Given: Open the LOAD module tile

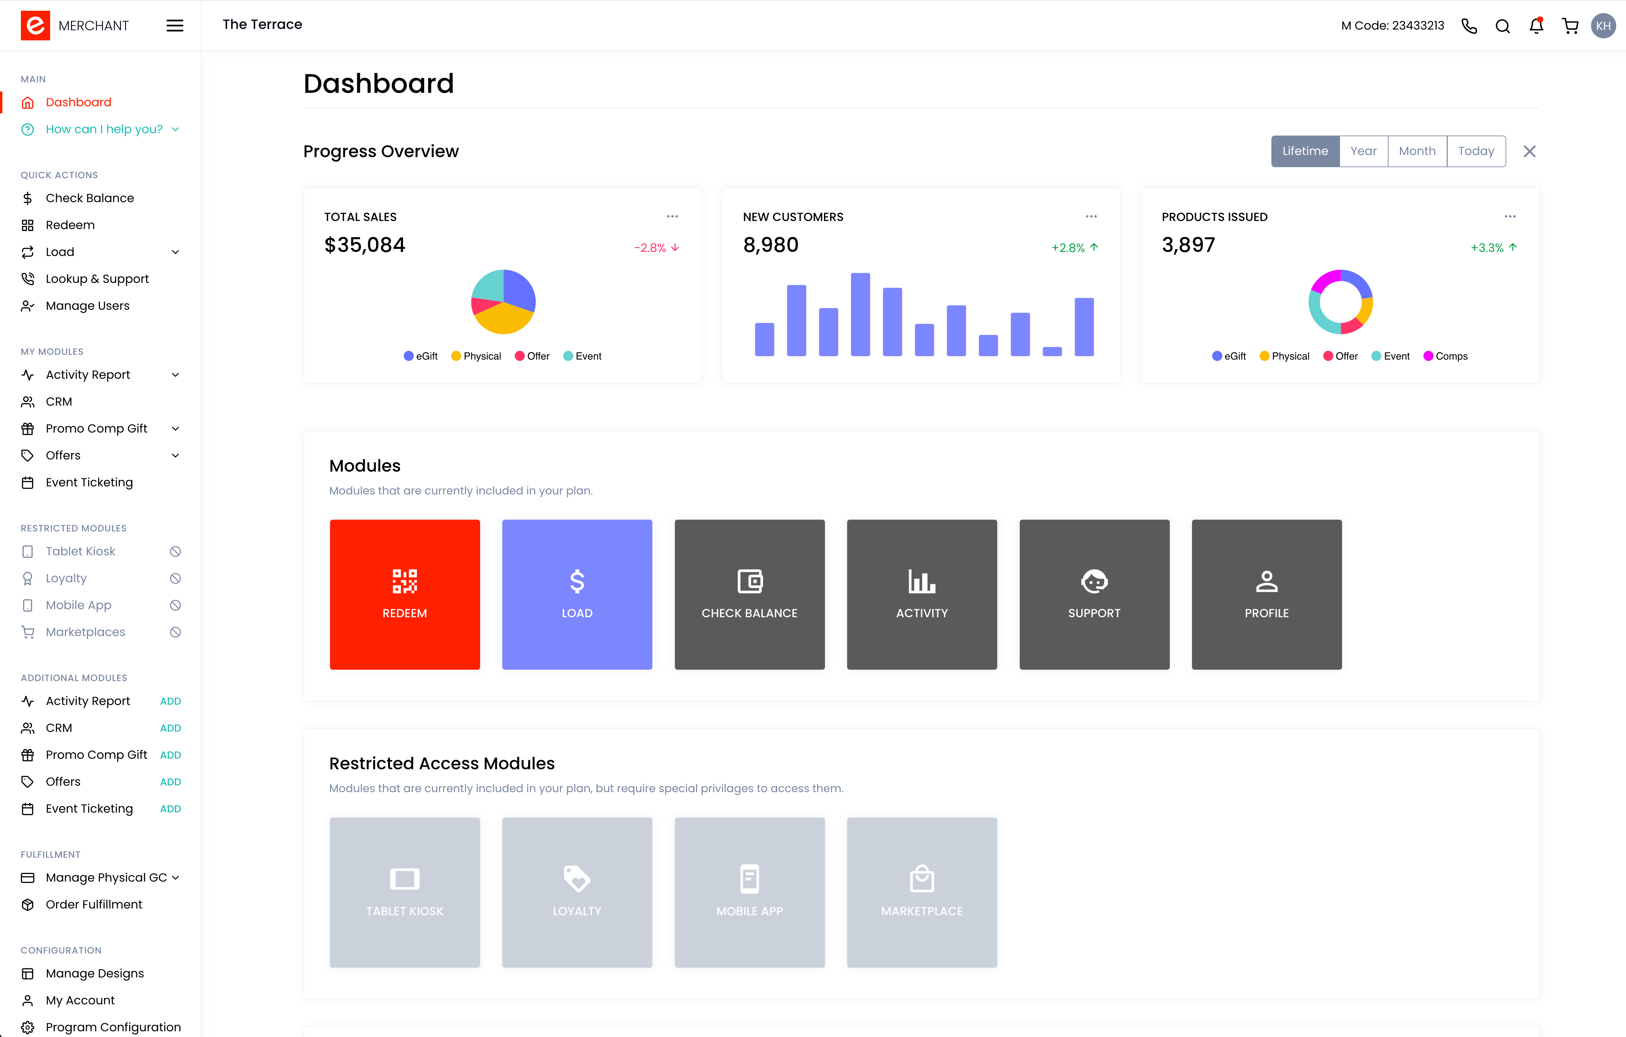Looking at the screenshot, I should [x=577, y=594].
